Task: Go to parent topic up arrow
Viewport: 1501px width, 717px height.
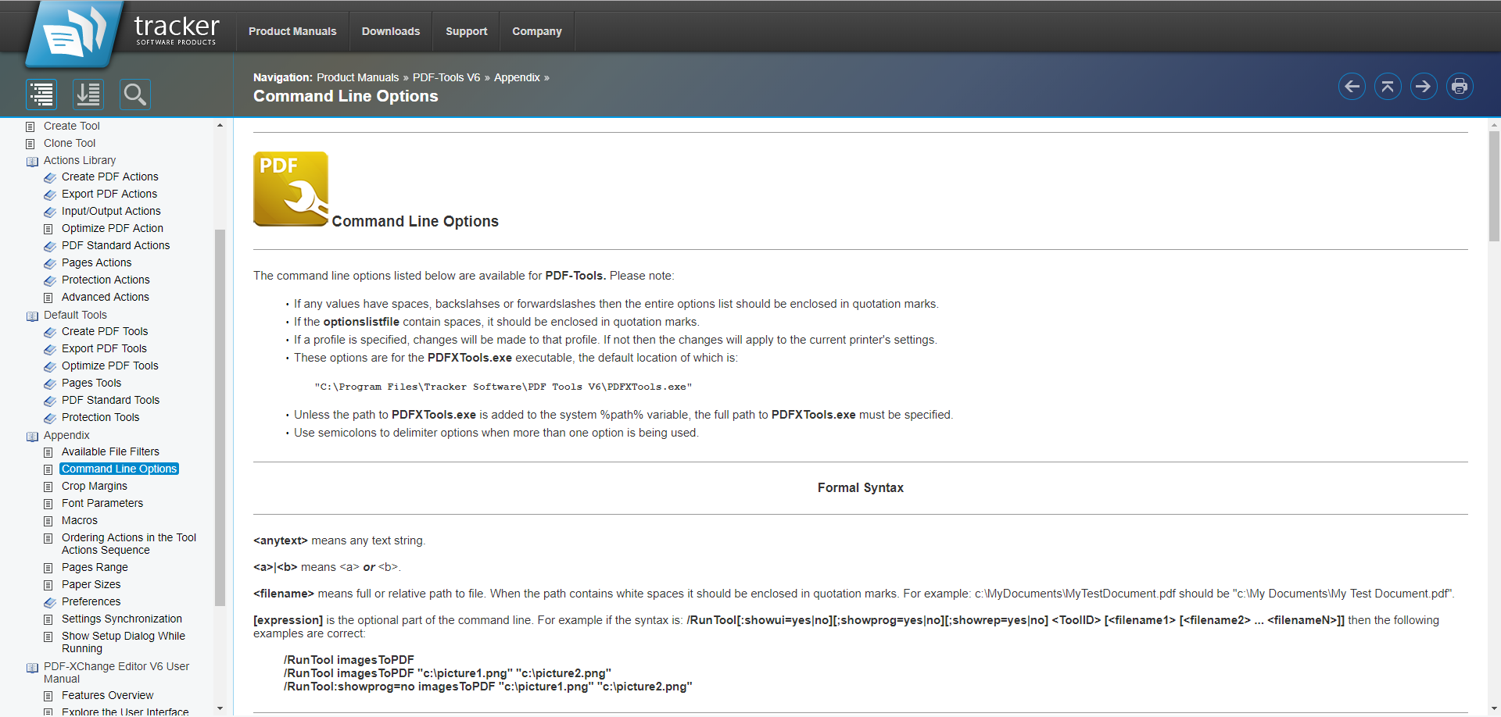Action: click(1388, 86)
